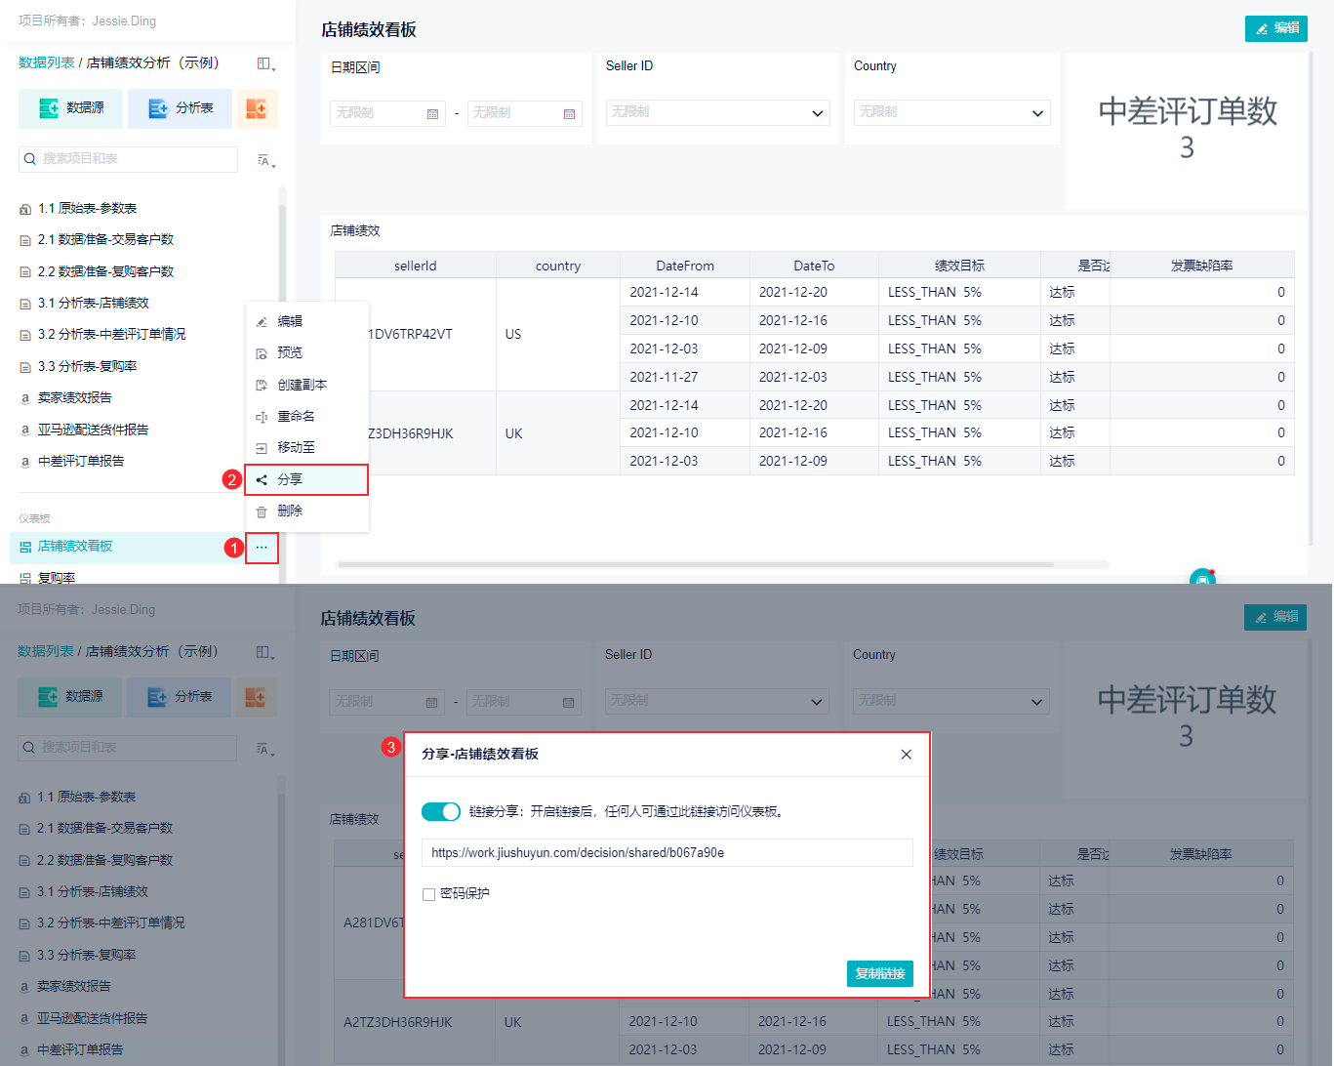This screenshot has height=1066, width=1334.
Task: Toggle the 链接分享 switch in the share dialog
Action: point(441,811)
